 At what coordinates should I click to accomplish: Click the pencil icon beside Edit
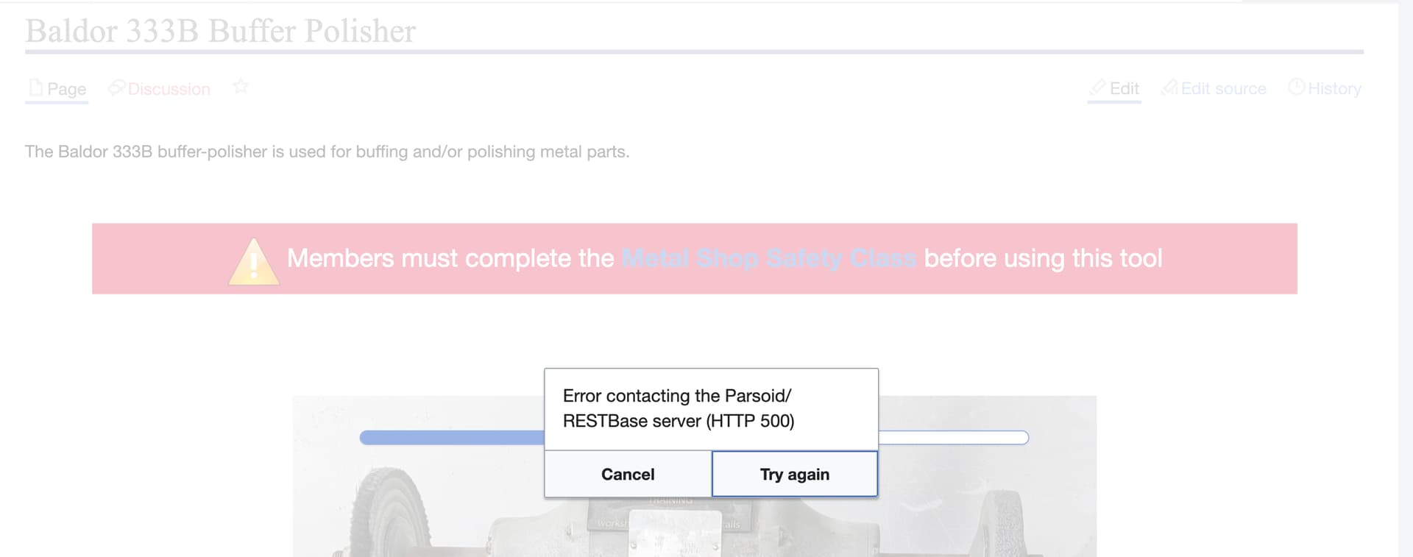1097,88
